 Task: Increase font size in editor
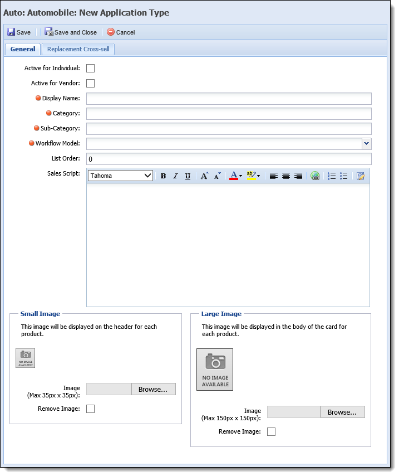(205, 176)
